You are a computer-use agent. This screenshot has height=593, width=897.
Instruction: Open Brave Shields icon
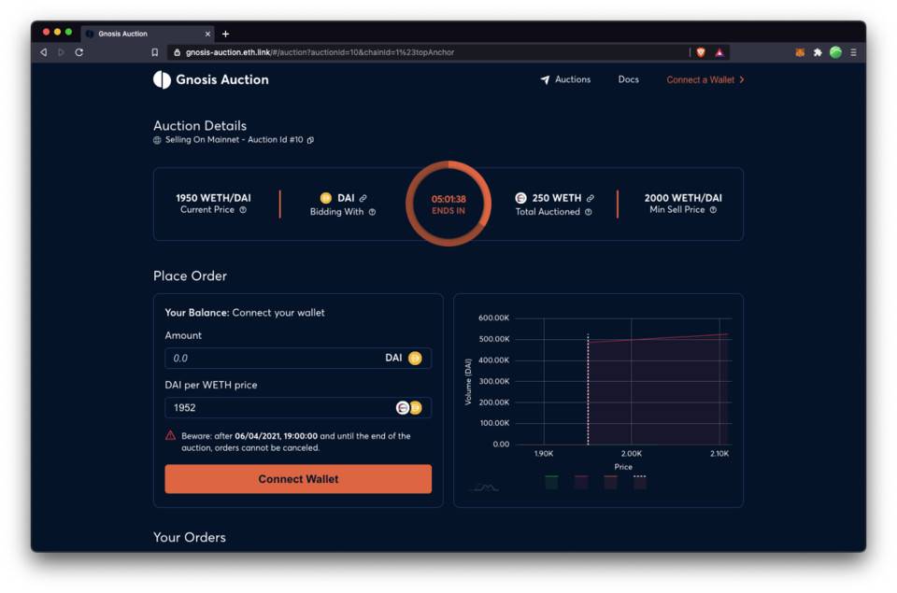[701, 52]
